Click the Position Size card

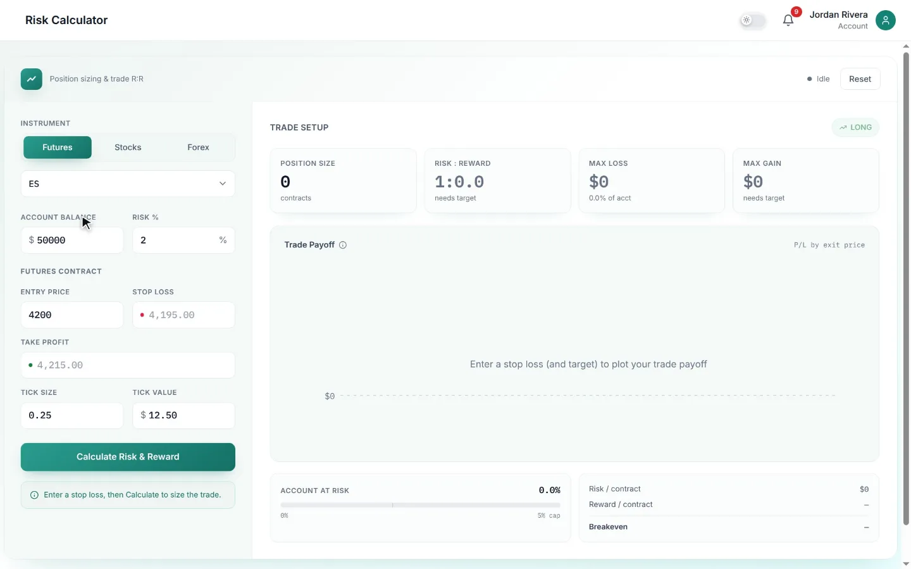click(344, 180)
